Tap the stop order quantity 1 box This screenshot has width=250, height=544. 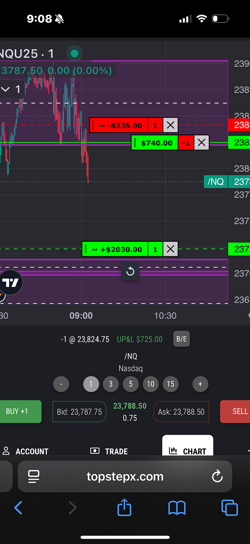point(155,125)
